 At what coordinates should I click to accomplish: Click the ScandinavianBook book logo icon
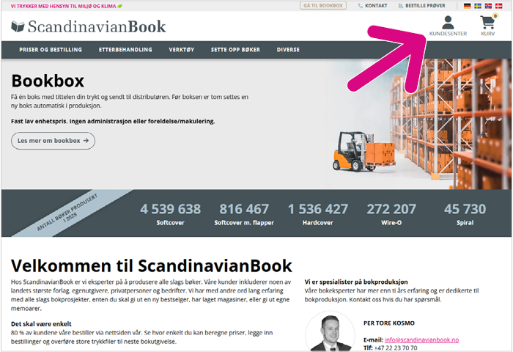pos(18,26)
